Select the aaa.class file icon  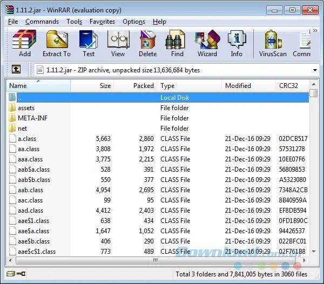tap(12, 159)
